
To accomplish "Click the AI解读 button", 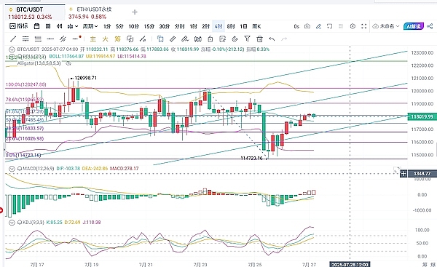I will pyautogui.click(x=414, y=26).
